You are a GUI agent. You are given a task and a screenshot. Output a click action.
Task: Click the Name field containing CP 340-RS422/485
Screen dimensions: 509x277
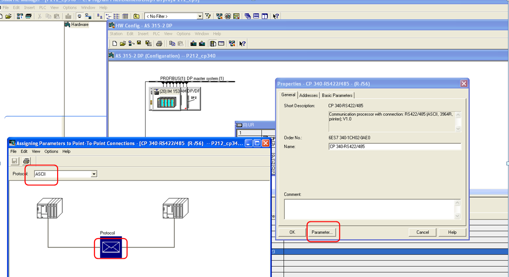[395, 146]
